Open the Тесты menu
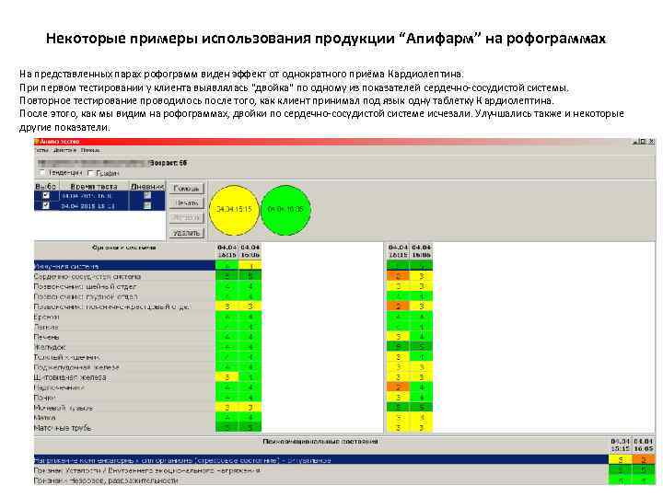This screenshot has height=497, width=663. coord(41,150)
